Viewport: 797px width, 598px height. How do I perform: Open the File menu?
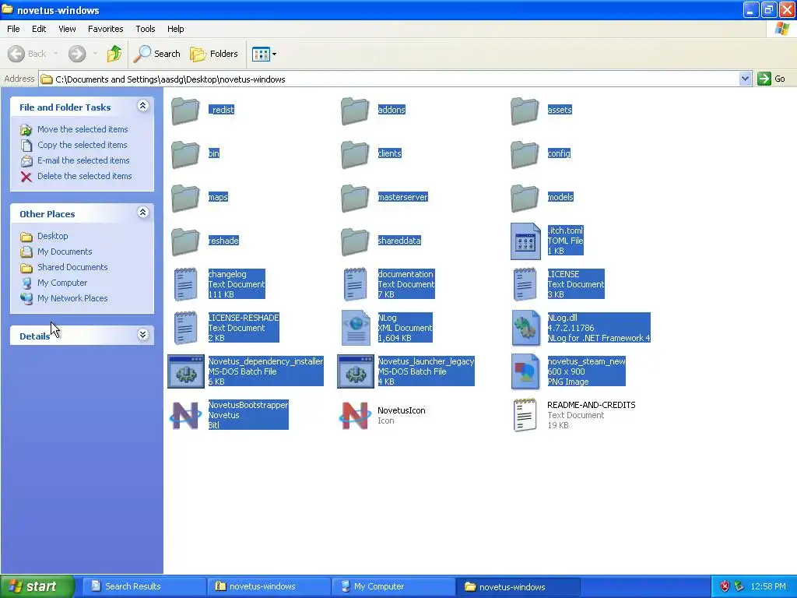pyautogui.click(x=13, y=29)
